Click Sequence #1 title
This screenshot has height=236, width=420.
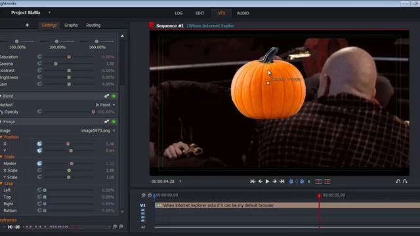click(170, 26)
